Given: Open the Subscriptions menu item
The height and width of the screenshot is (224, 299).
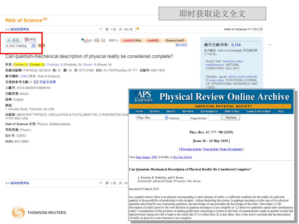Looking at the screenshot, I should [209, 111].
